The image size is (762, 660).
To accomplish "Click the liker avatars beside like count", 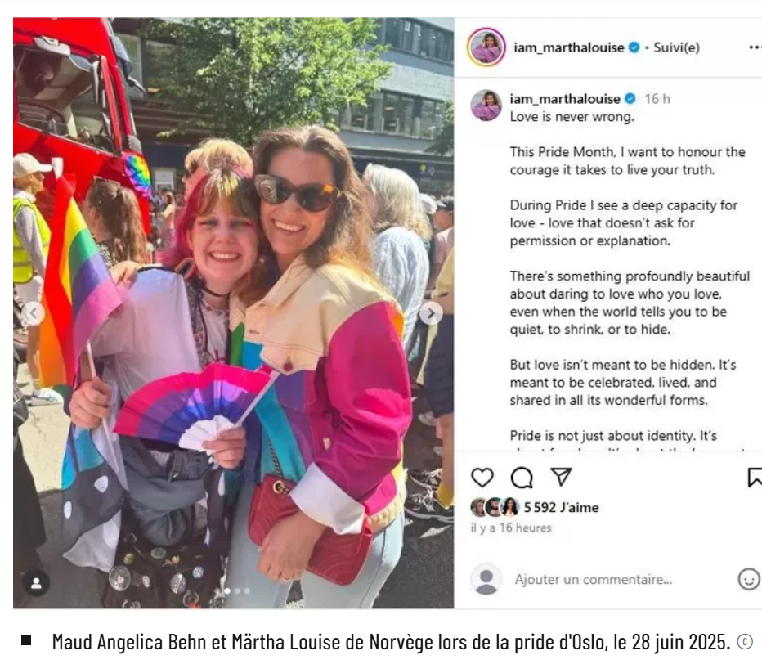I will click(495, 507).
